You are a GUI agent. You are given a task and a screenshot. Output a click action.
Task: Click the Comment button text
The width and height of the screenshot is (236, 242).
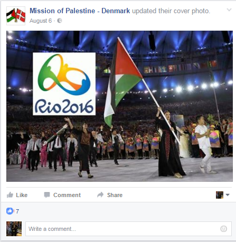click(67, 195)
